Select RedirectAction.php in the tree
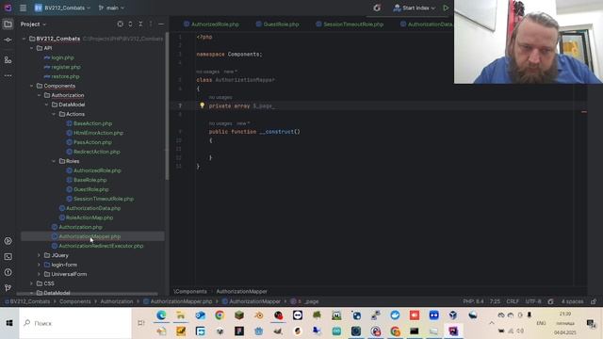The width and height of the screenshot is (603, 339). 96,152
